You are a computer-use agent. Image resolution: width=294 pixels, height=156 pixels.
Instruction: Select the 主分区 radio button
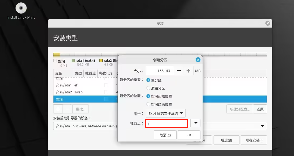(x=149, y=80)
